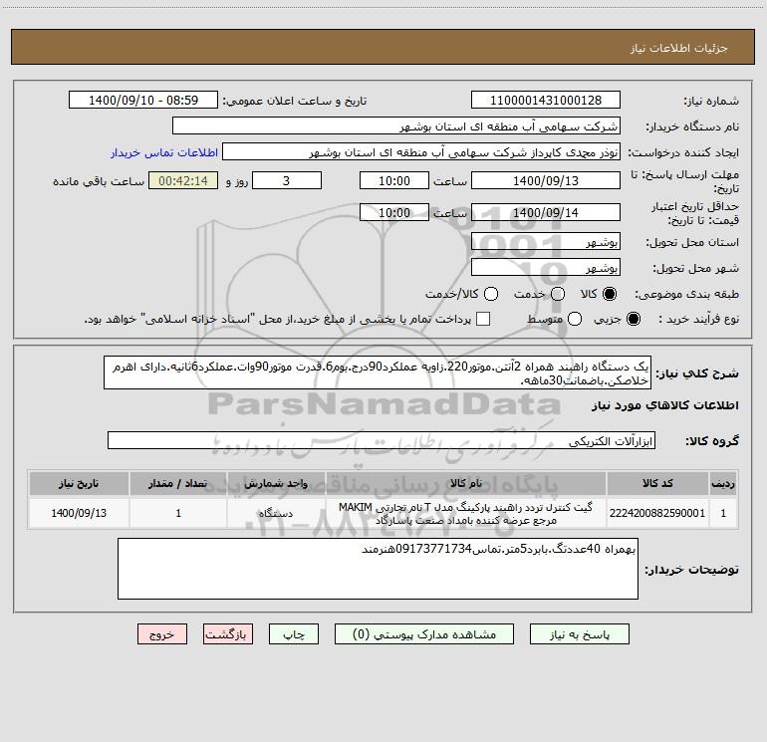Select the کالا/خدمت radio button
The width and height of the screenshot is (767, 742).
tap(491, 294)
